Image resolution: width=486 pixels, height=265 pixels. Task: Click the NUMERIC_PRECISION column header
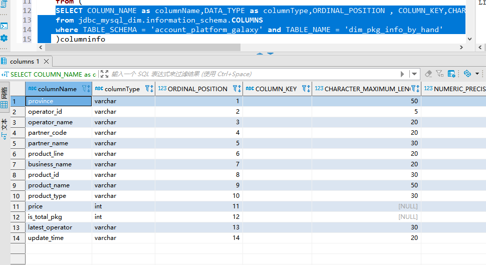(454, 89)
